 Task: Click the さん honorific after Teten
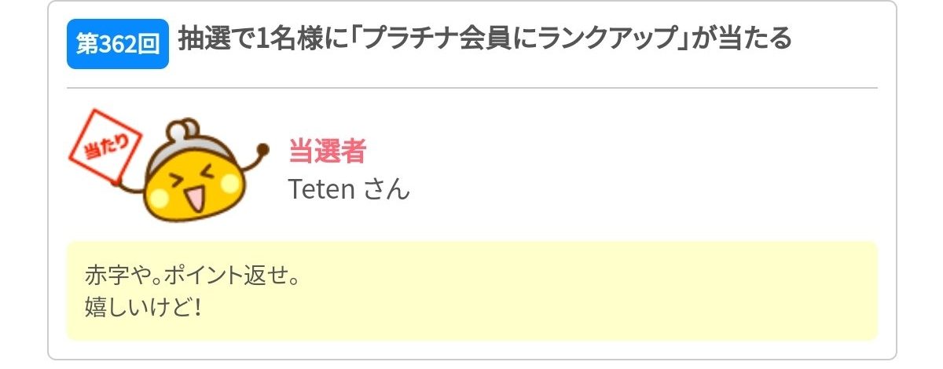[387, 189]
